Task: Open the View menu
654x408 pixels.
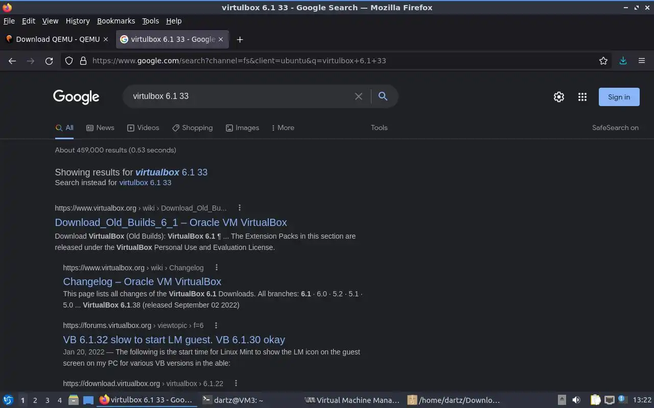Action: [x=50, y=21]
